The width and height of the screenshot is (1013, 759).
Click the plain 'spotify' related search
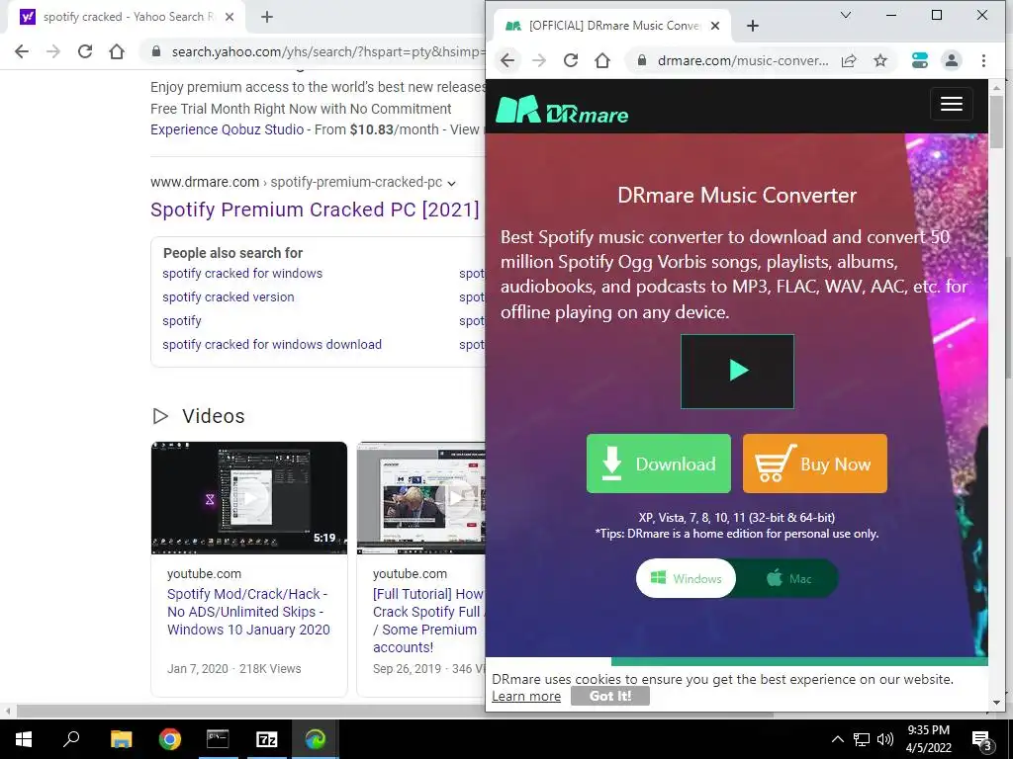(182, 321)
